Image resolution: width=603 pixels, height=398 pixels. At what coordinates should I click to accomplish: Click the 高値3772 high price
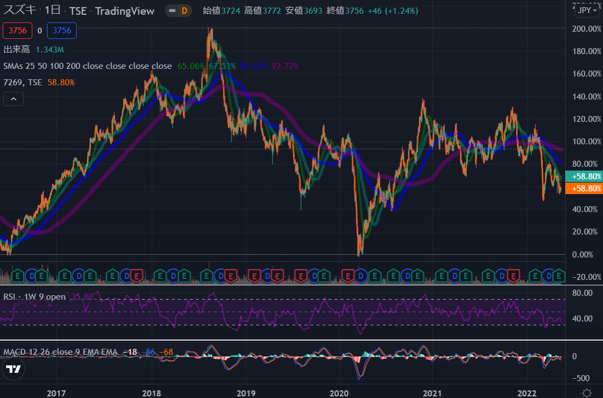click(263, 11)
